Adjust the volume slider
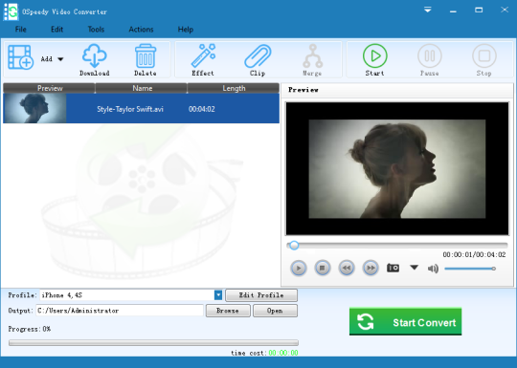This screenshot has height=368, width=517. pyautogui.click(x=470, y=269)
